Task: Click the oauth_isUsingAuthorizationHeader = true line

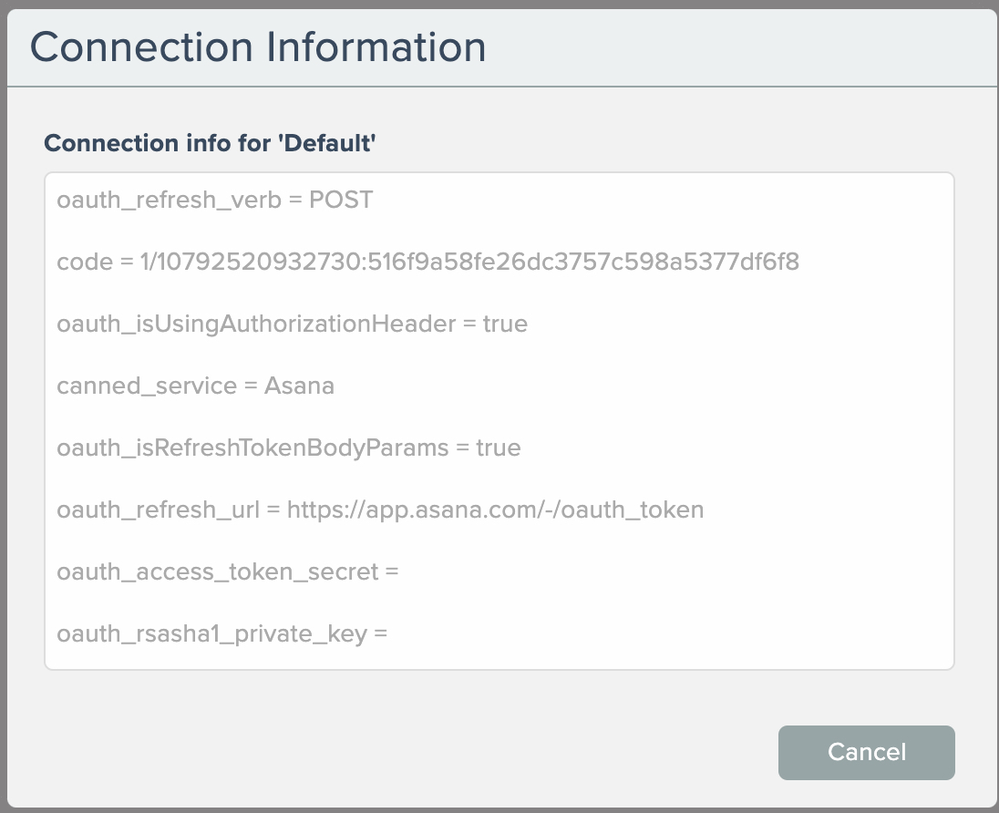Action: tap(292, 324)
